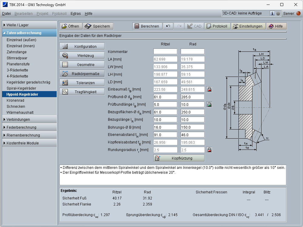Select Spiral-Kegelräder in the sidebar
Screen dimensions: 303x227
pyautogui.click(x=21, y=88)
